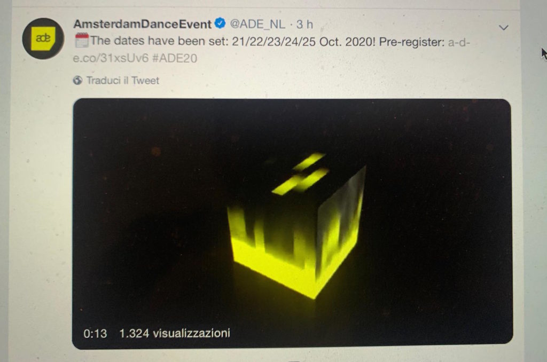The height and width of the screenshot is (362, 547).
Task: Open the ADE profile avatar
Action: pyautogui.click(x=43, y=38)
